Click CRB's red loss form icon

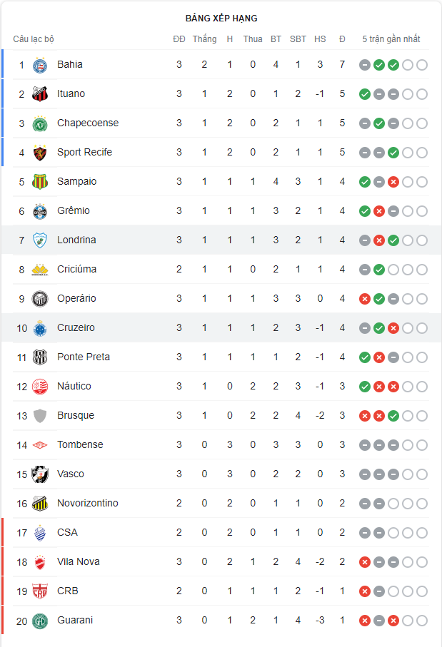point(365,591)
